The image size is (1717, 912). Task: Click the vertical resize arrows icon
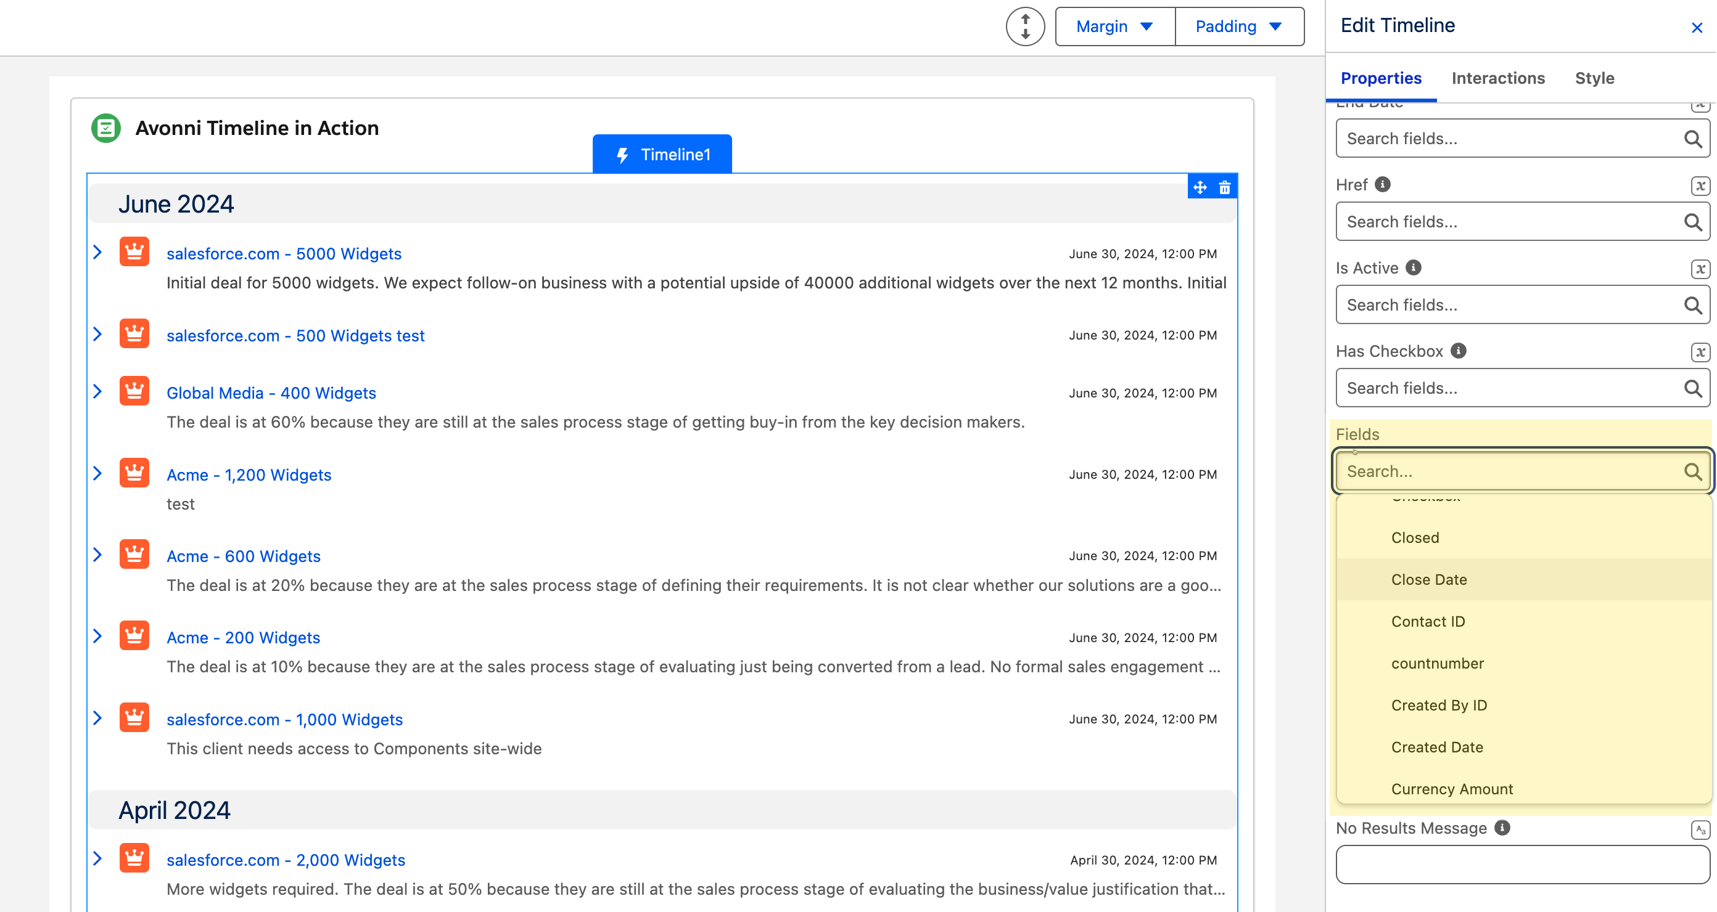pos(1025,26)
